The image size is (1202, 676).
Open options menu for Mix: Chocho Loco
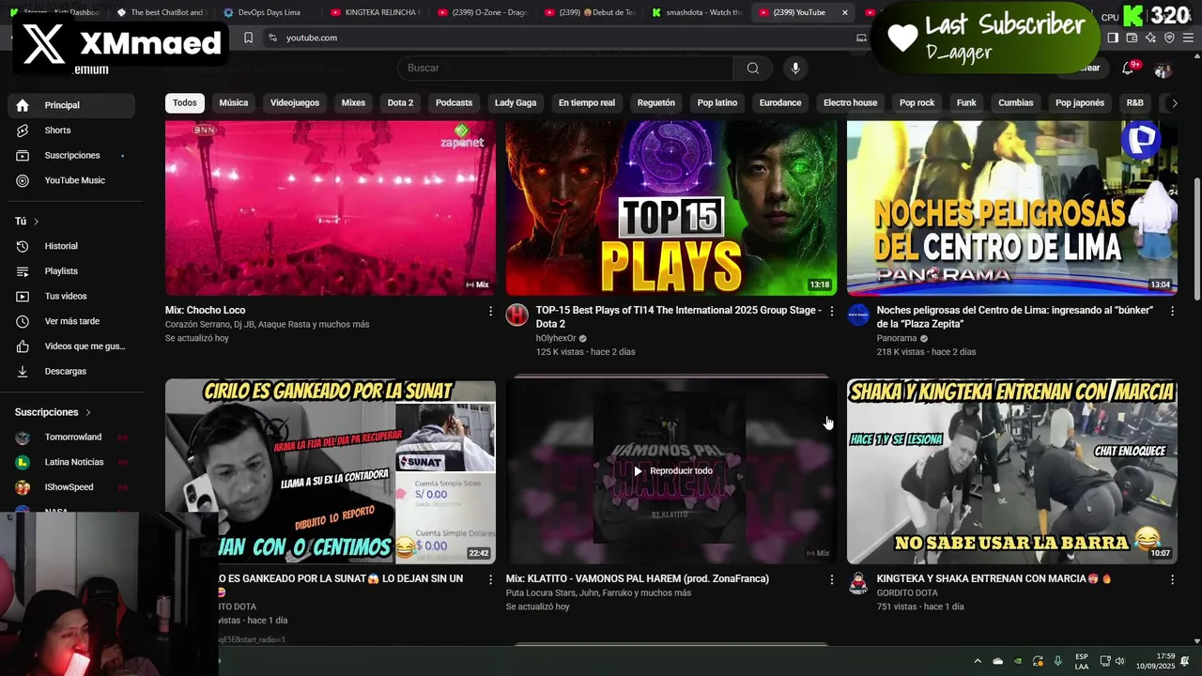point(490,311)
